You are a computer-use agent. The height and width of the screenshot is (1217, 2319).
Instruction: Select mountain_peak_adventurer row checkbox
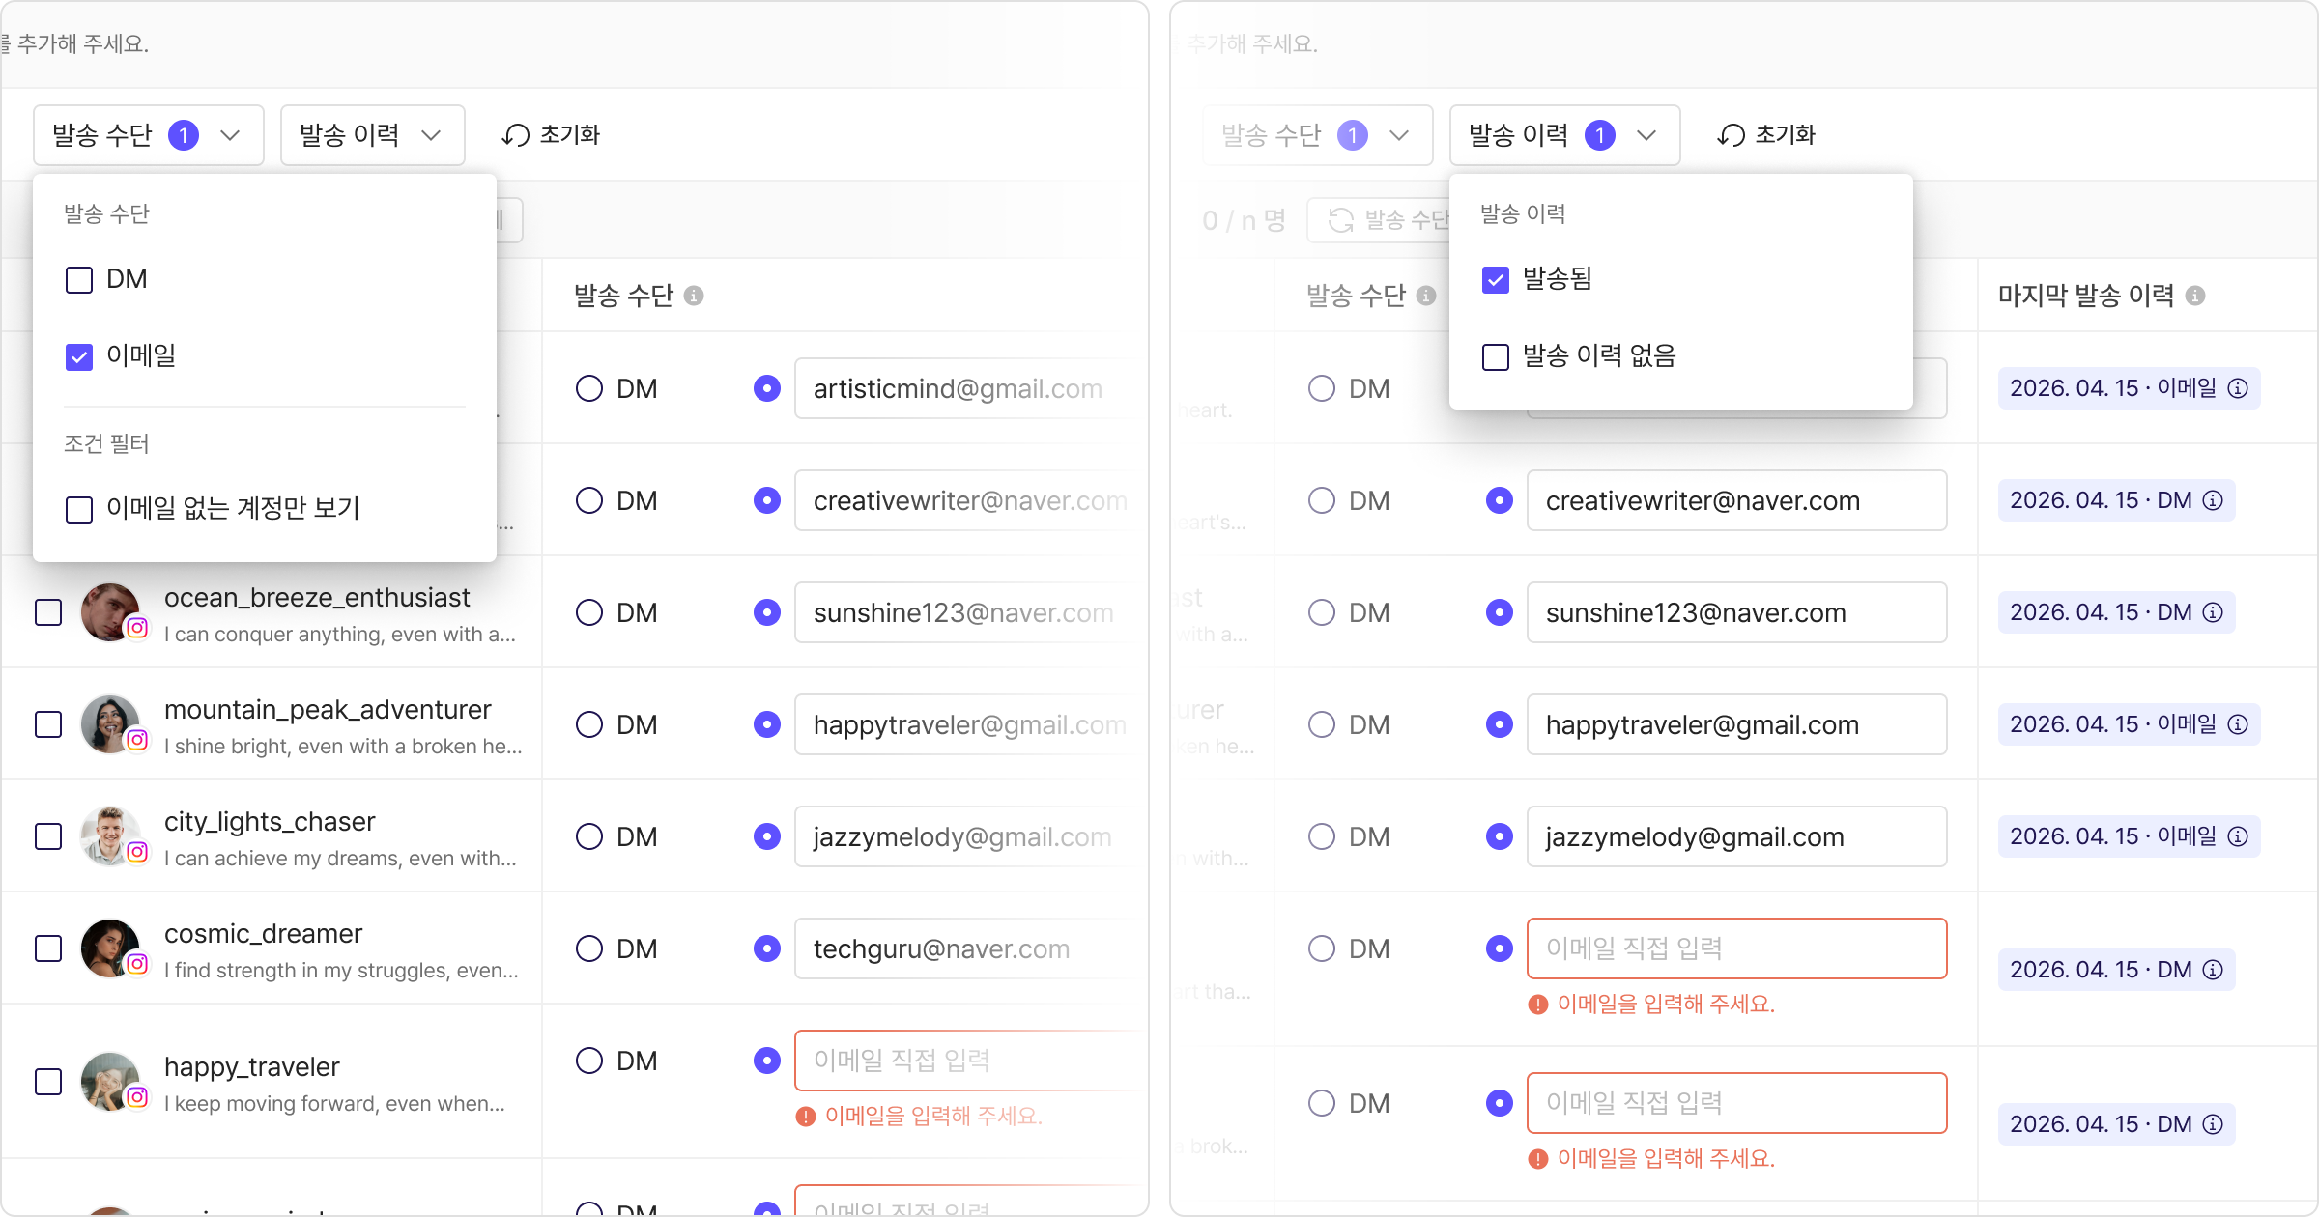[x=48, y=724]
